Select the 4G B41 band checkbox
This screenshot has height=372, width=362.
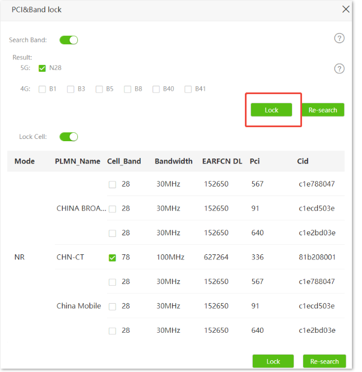188,89
